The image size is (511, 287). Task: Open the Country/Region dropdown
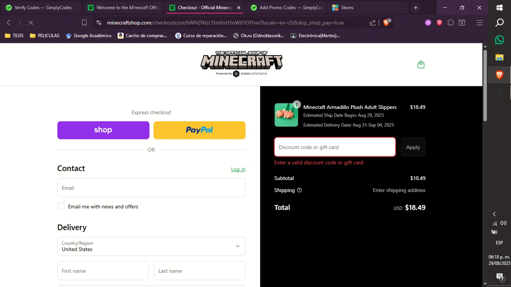[151, 246]
